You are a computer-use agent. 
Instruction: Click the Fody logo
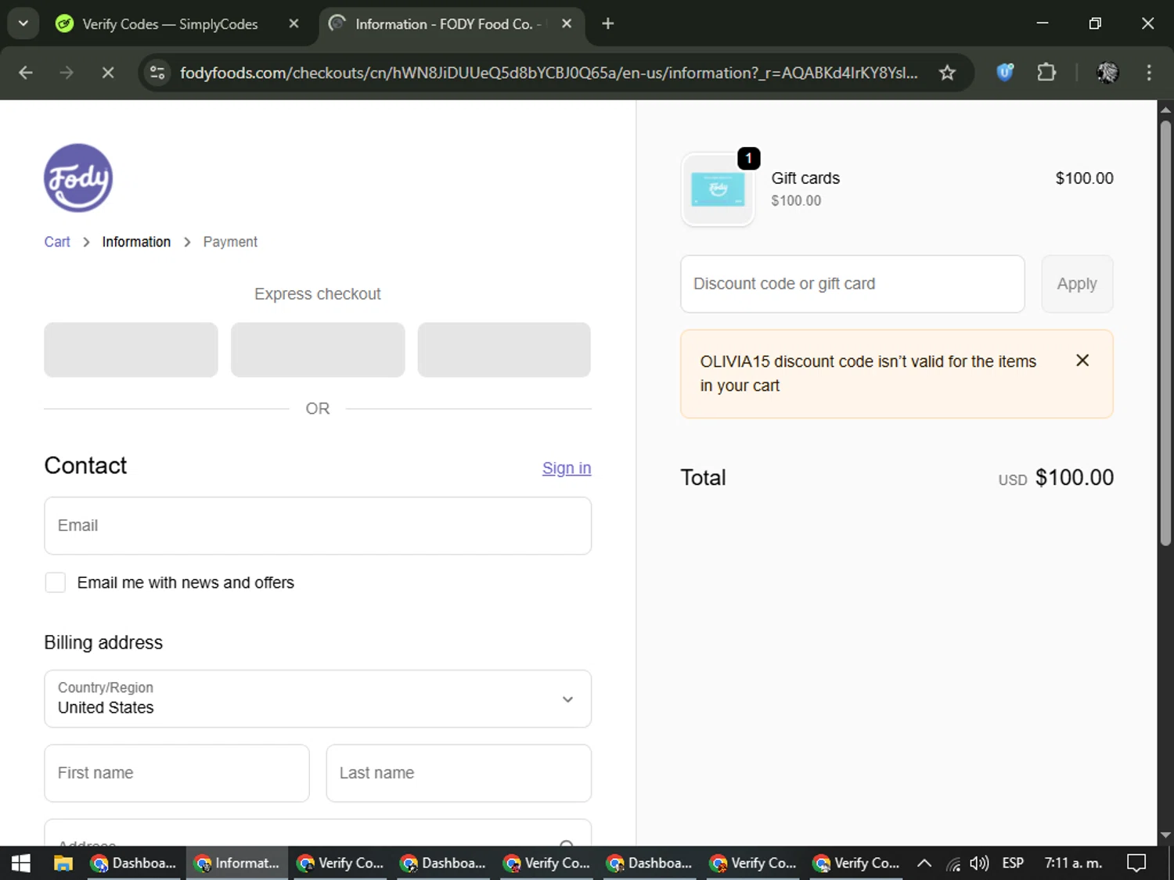[78, 178]
